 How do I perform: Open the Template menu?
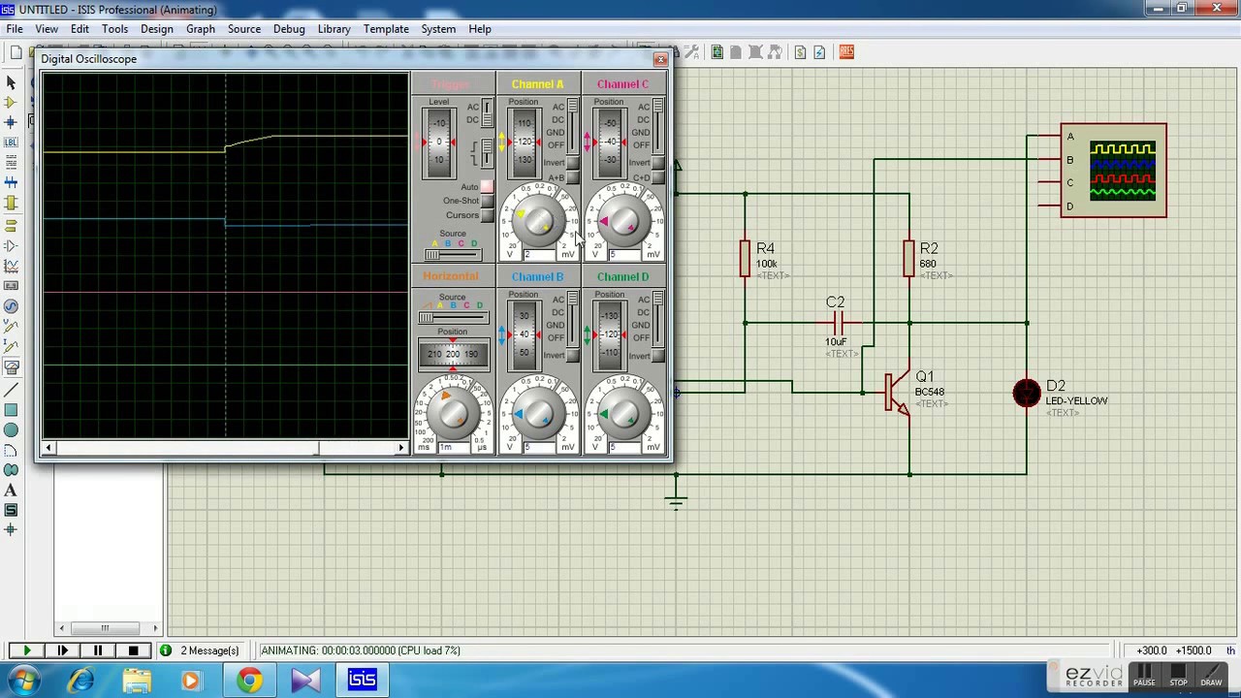pos(386,29)
